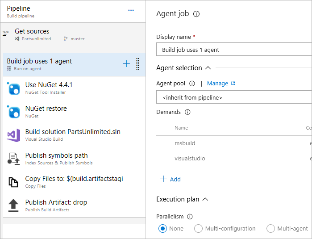
Task: Select the None parallelism radio button
Action: [x=162, y=228]
